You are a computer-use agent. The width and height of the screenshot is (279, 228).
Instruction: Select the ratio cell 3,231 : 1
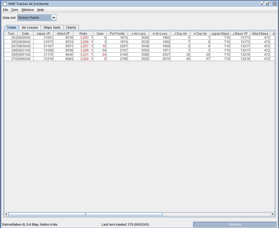pyautogui.click(x=83, y=55)
